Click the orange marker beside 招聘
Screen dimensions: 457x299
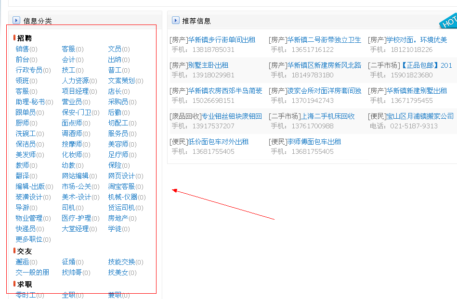pos(14,38)
